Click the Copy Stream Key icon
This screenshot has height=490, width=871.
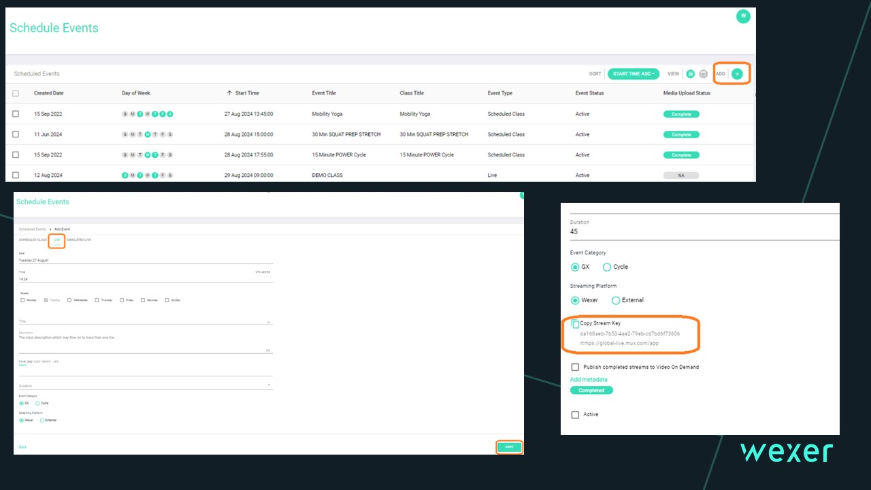[x=576, y=324]
